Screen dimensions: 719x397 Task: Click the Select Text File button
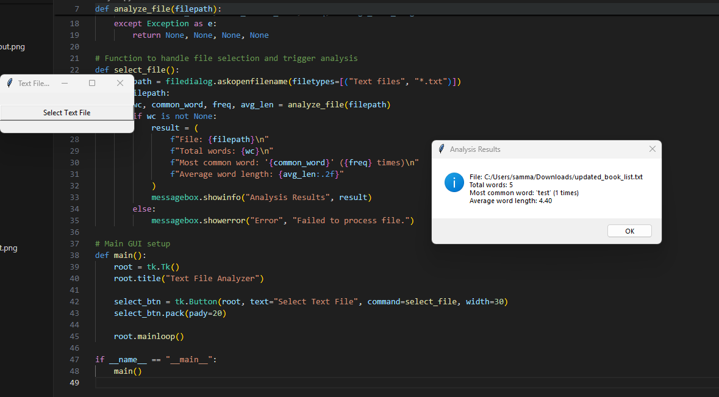tap(66, 113)
